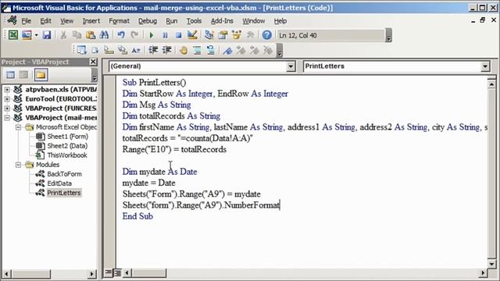Click the List Constants icon
Image resolution: width=500 pixels, height=281 pixels.
[x=95, y=50]
